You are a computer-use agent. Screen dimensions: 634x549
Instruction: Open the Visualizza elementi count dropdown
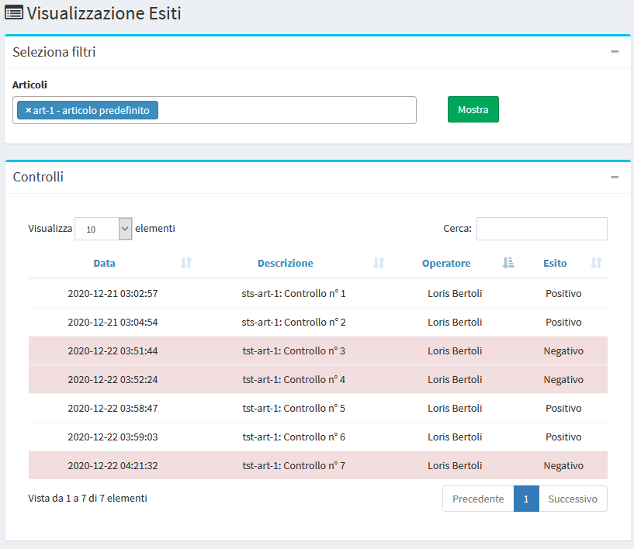click(x=103, y=229)
